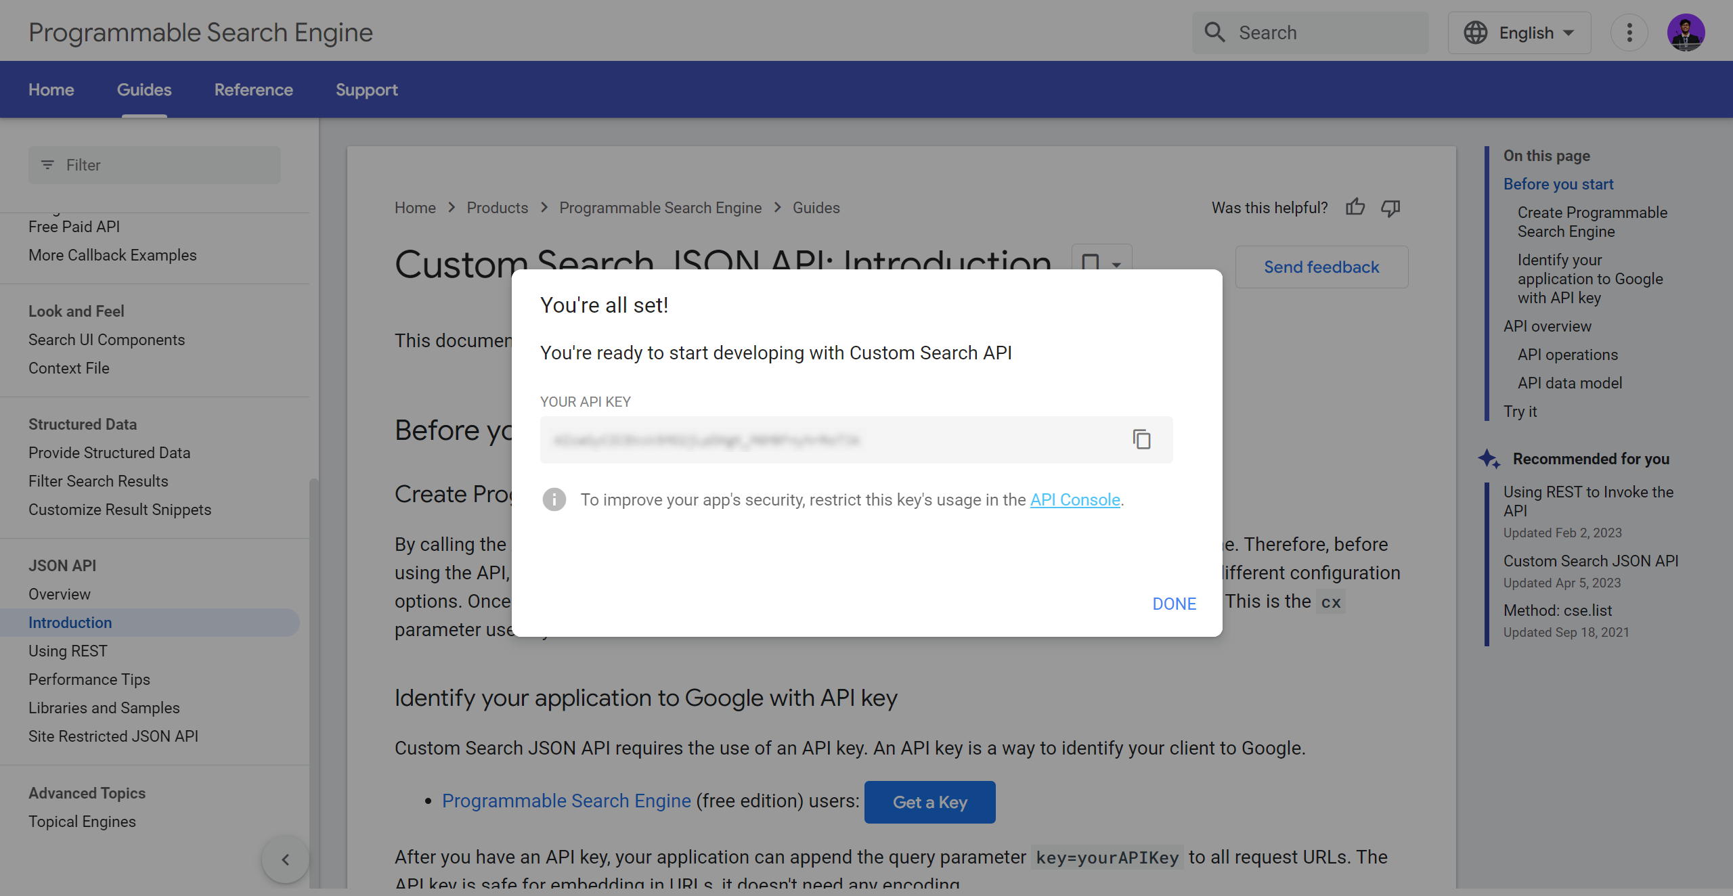Switch to the Support tab
Screen dimensions: 1733x896
[366, 89]
